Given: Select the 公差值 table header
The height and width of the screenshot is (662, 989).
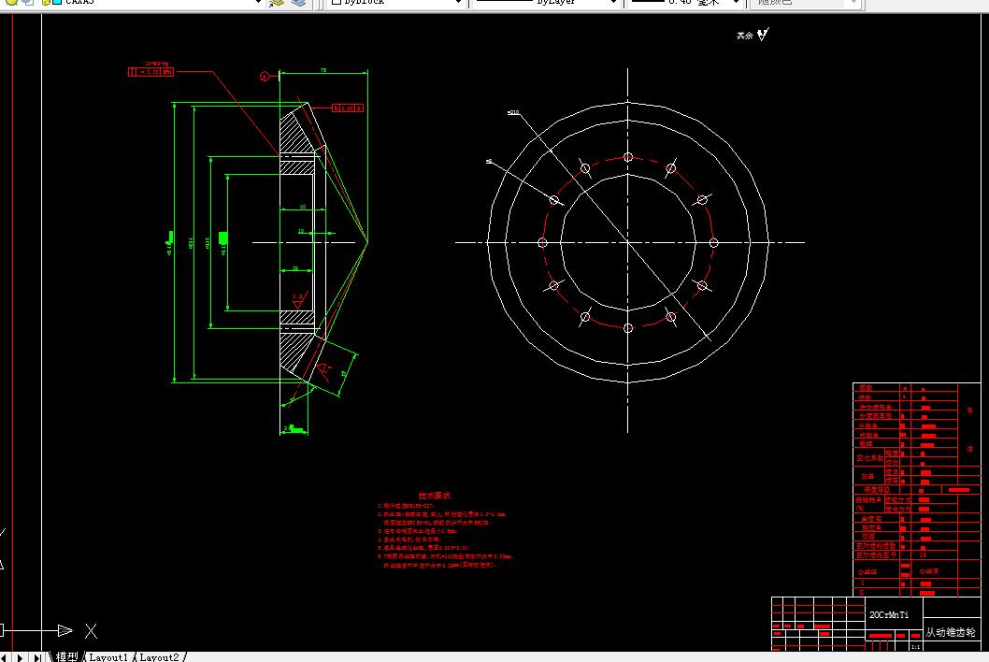Looking at the screenshot, I should (x=928, y=571).
